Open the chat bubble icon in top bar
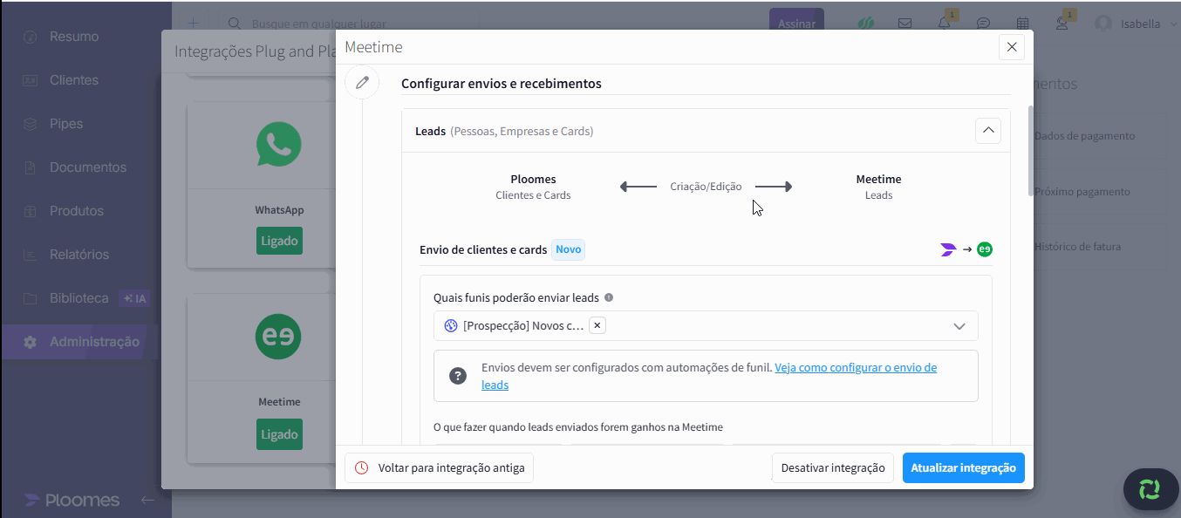1181x518 pixels. [983, 24]
